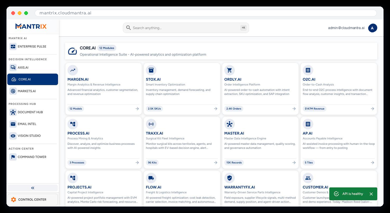Open the STOX.AI module title
The image size is (390, 213).
153,79
